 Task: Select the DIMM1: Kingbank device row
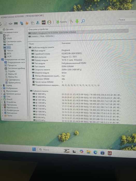coord(78,32)
